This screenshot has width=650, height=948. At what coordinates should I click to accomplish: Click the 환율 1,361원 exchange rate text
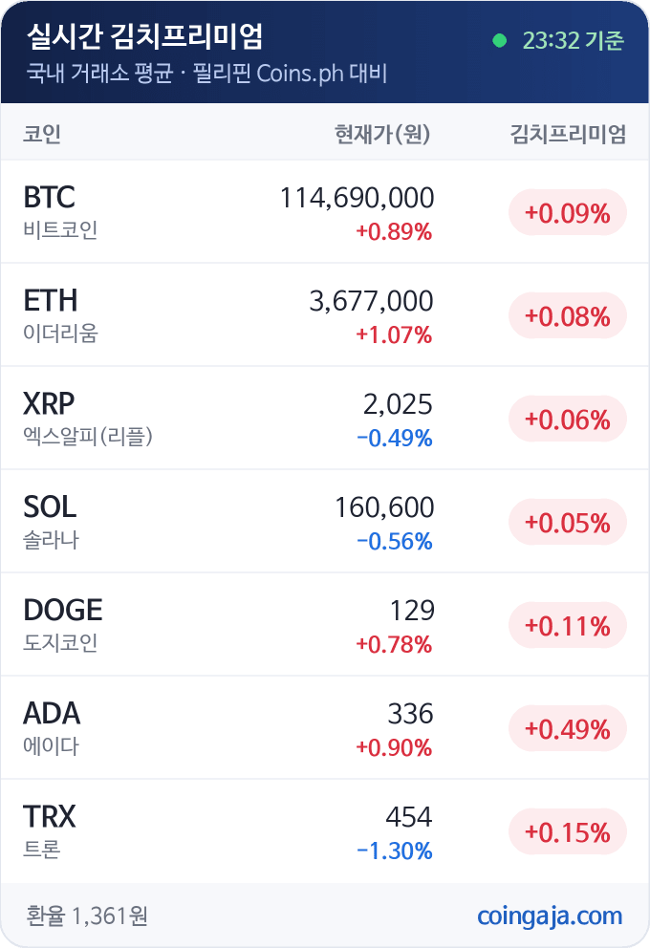pyautogui.click(x=87, y=916)
